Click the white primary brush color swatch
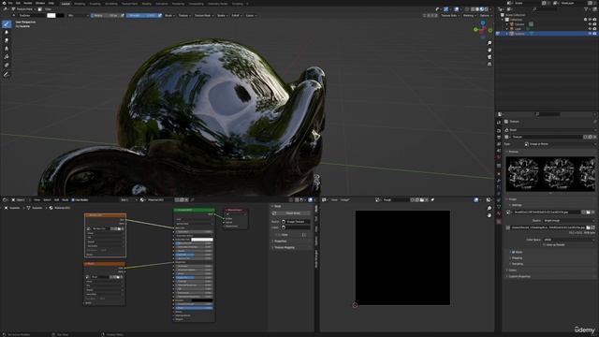The width and height of the screenshot is (599, 337). pos(51,16)
